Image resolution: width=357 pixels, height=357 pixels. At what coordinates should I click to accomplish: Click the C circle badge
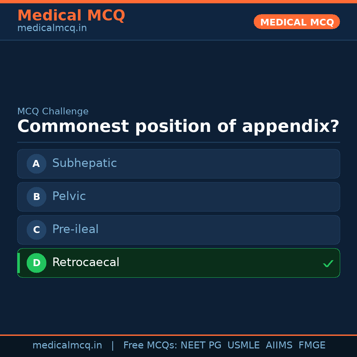coord(36,230)
